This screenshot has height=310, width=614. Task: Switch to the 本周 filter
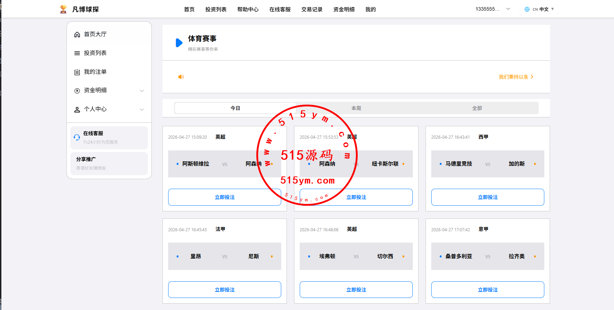pyautogui.click(x=356, y=108)
